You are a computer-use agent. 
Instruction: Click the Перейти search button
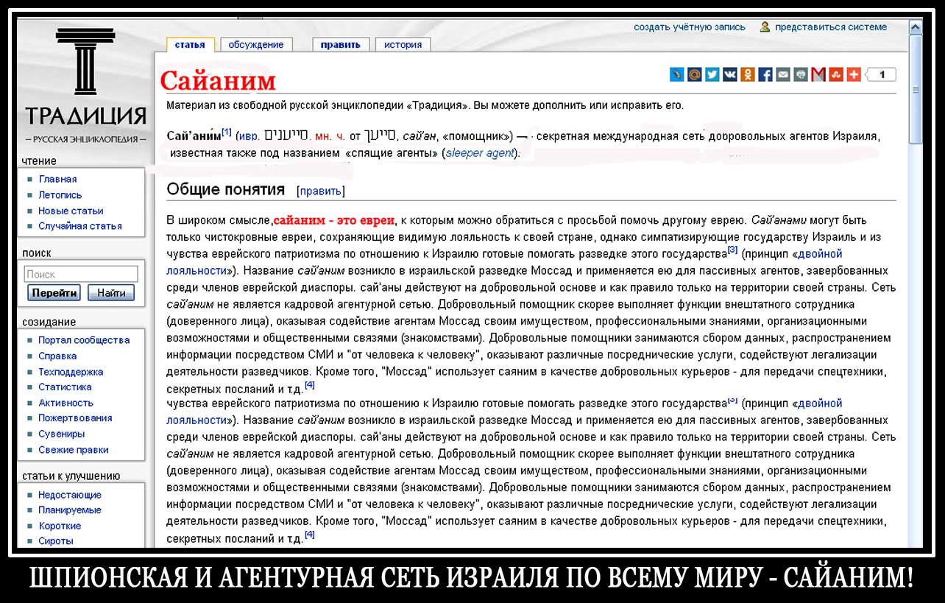click(x=55, y=293)
